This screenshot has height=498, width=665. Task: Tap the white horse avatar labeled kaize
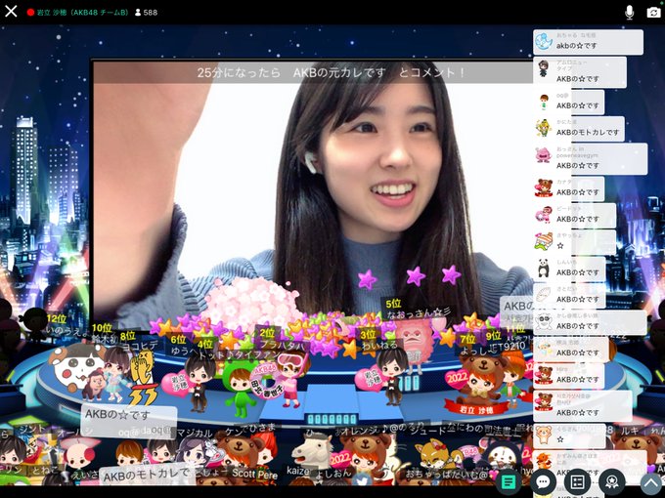coord(313,451)
